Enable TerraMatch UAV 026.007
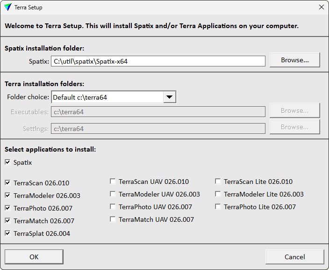This screenshot has height=270, width=329. [x=113, y=219]
